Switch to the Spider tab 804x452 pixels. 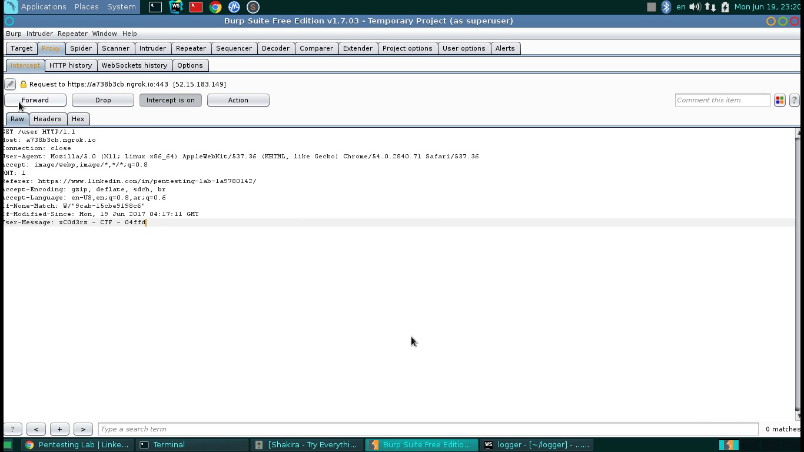coord(81,48)
